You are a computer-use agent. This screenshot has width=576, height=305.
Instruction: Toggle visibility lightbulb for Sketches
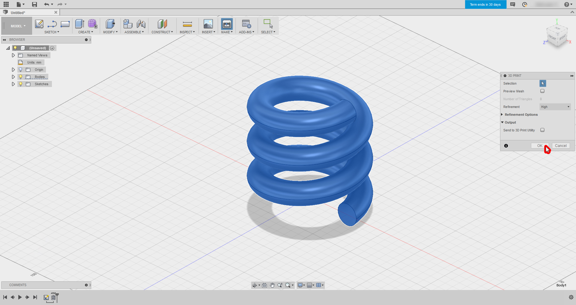click(21, 84)
